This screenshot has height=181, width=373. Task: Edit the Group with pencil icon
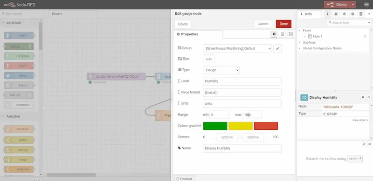[x=277, y=48]
